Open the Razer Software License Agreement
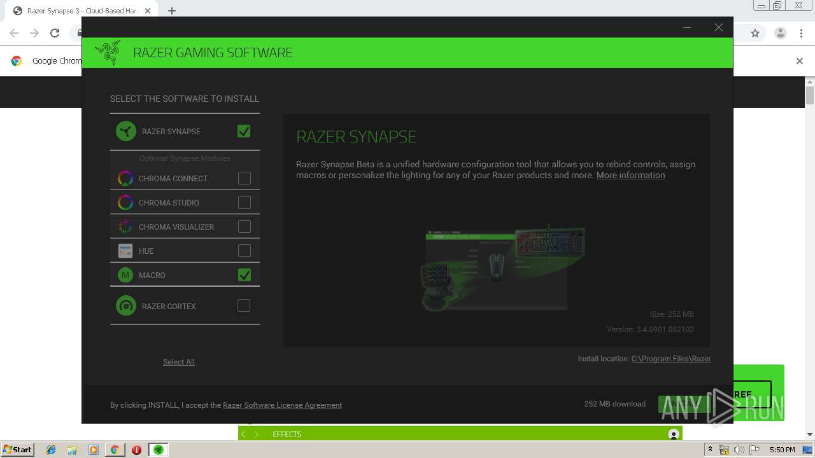This screenshot has width=815, height=458. pyautogui.click(x=282, y=405)
